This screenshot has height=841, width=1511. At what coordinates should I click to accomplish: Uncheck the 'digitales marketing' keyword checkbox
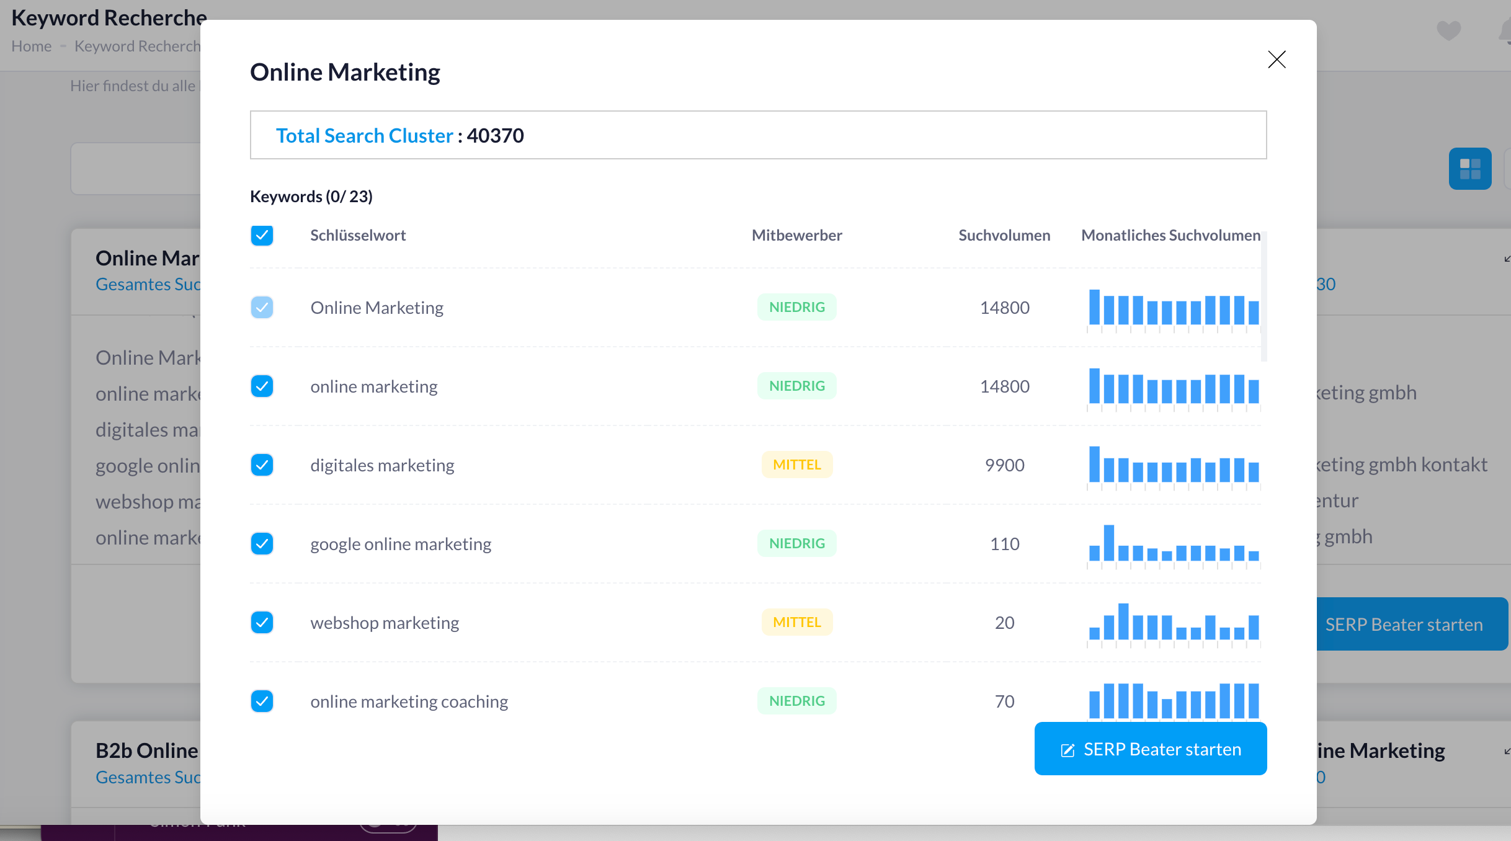(x=262, y=465)
